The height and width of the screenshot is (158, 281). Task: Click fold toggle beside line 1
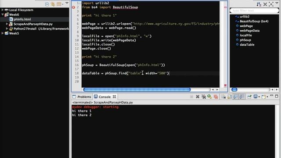click(x=80, y=3)
